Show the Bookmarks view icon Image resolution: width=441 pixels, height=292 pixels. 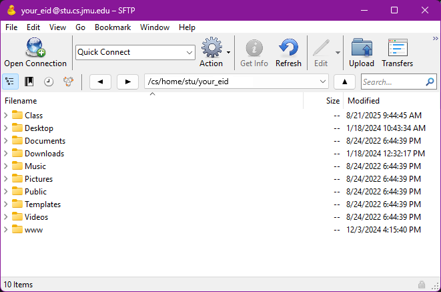click(x=29, y=82)
